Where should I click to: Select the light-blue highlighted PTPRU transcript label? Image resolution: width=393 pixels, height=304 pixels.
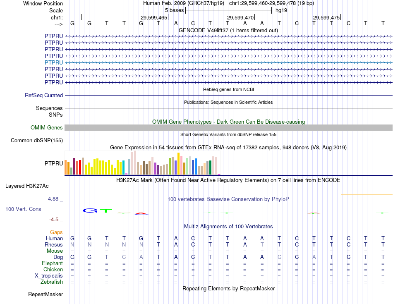tap(54, 62)
